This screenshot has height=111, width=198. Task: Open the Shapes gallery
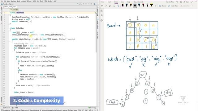(162, 6)
